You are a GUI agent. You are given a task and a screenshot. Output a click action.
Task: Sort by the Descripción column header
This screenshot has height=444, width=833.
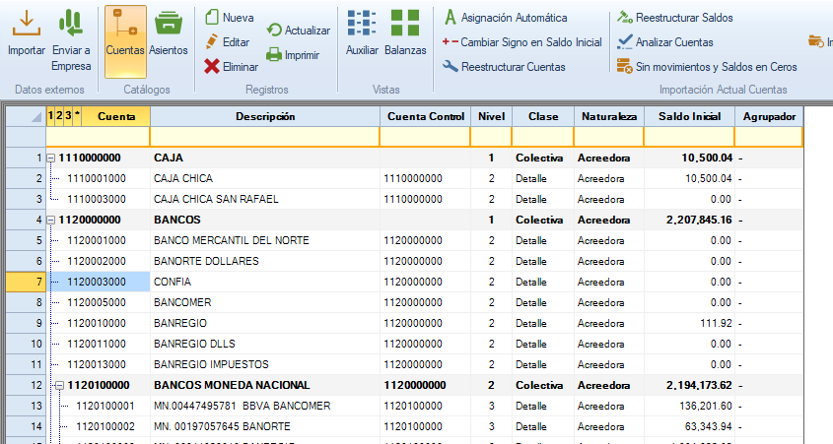(264, 116)
